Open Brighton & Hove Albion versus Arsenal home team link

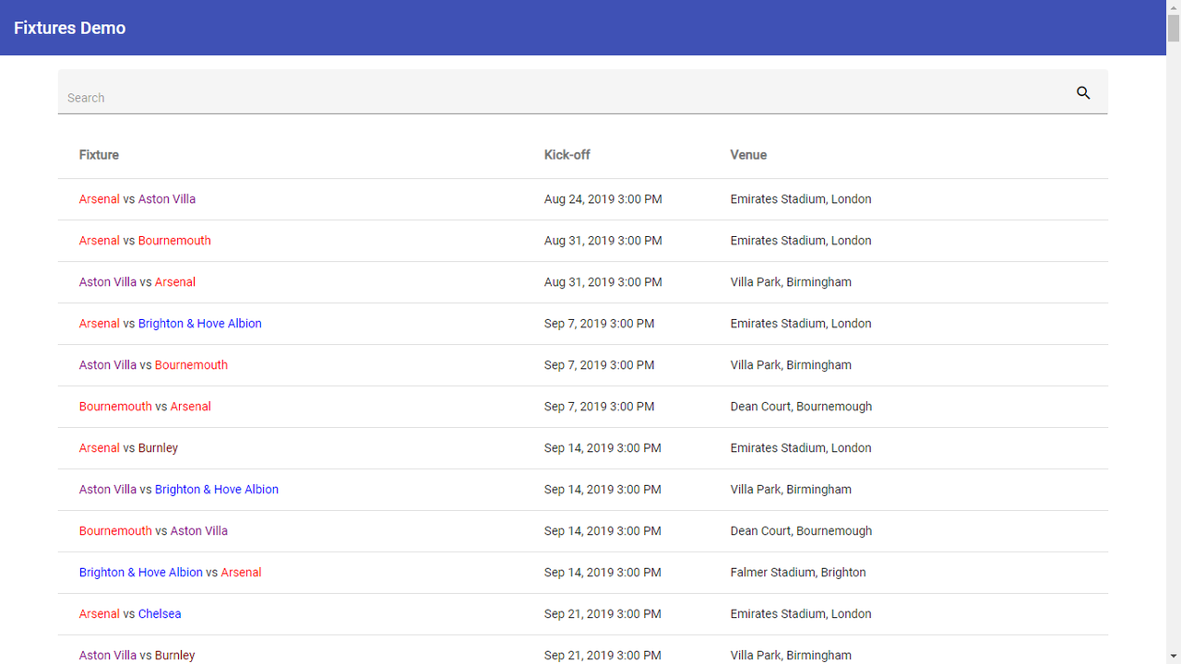pos(140,572)
